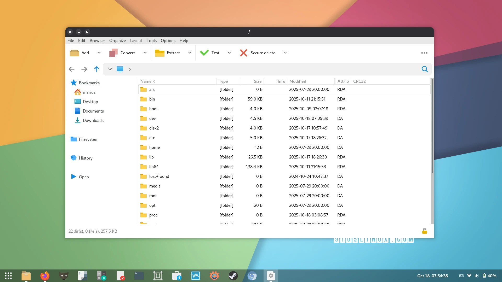Select Filesystem in the sidebar
The width and height of the screenshot is (502, 282).
pyautogui.click(x=88, y=139)
